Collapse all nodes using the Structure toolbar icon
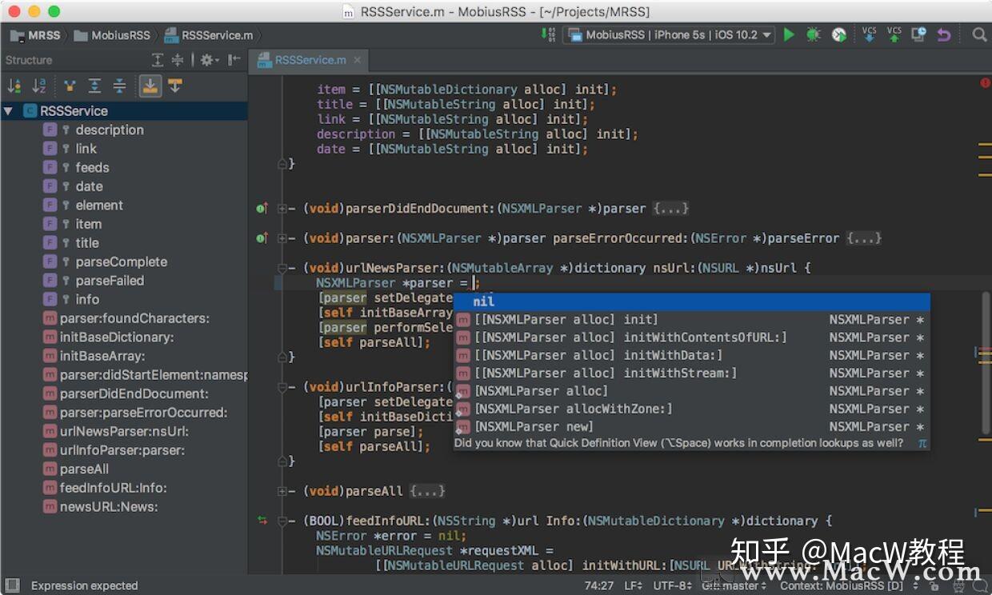The height and width of the screenshot is (595, 992). coord(119,86)
